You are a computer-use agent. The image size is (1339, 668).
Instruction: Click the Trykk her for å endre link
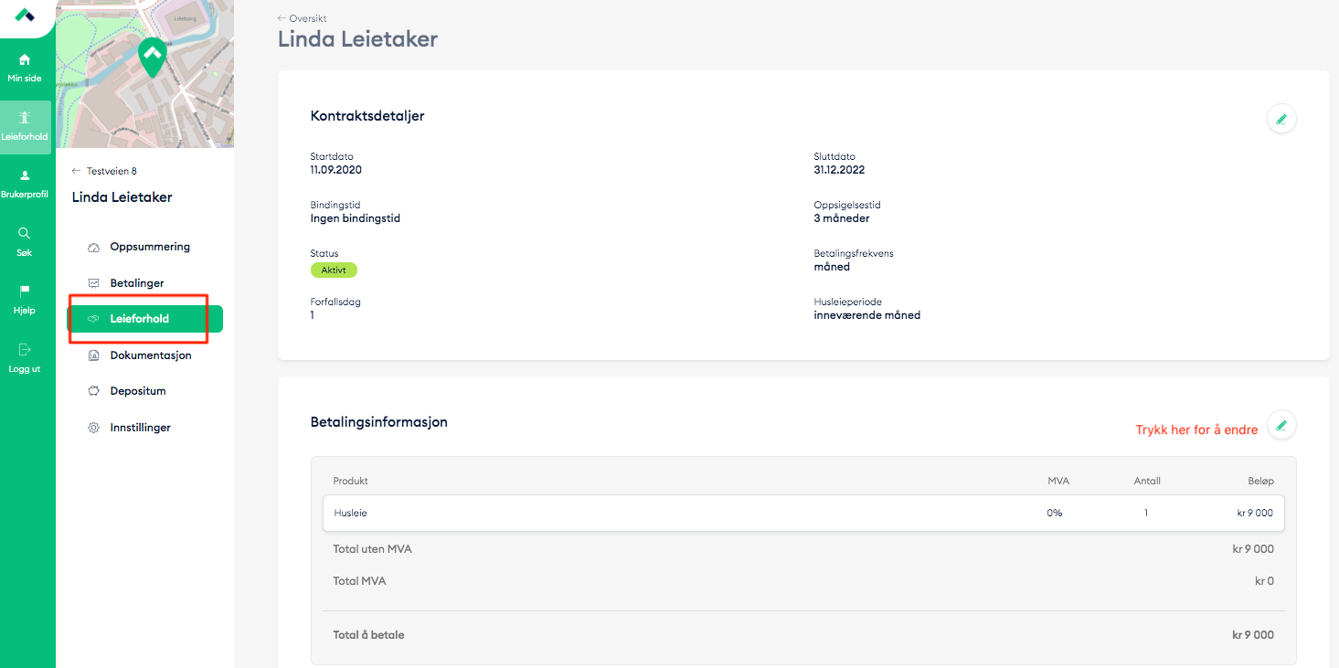pyautogui.click(x=1196, y=429)
